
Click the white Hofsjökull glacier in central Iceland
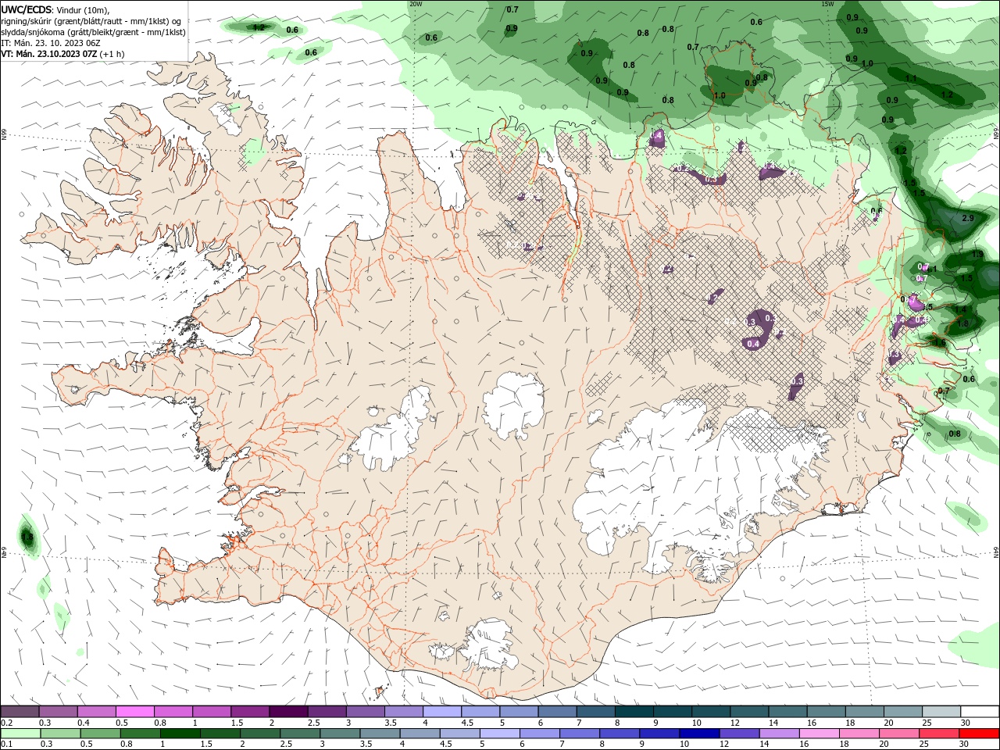pyautogui.click(x=513, y=405)
